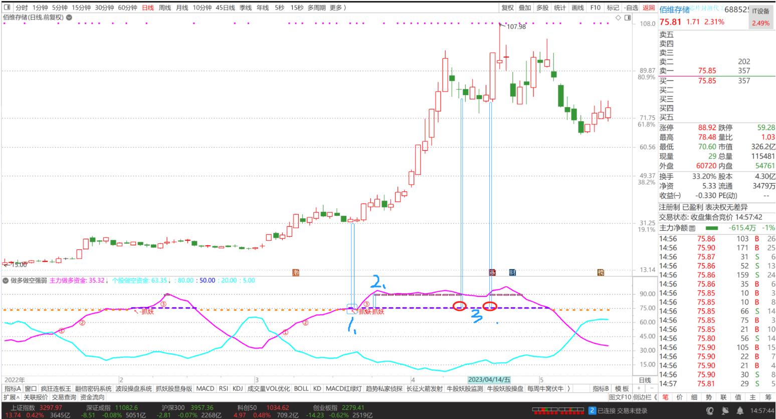Click the connection status icon showing 2

(592, 411)
